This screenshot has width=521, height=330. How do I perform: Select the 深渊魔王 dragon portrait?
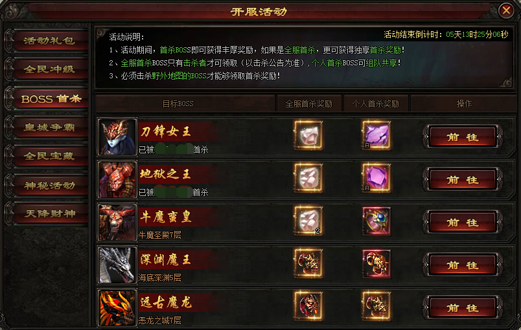[117, 265]
